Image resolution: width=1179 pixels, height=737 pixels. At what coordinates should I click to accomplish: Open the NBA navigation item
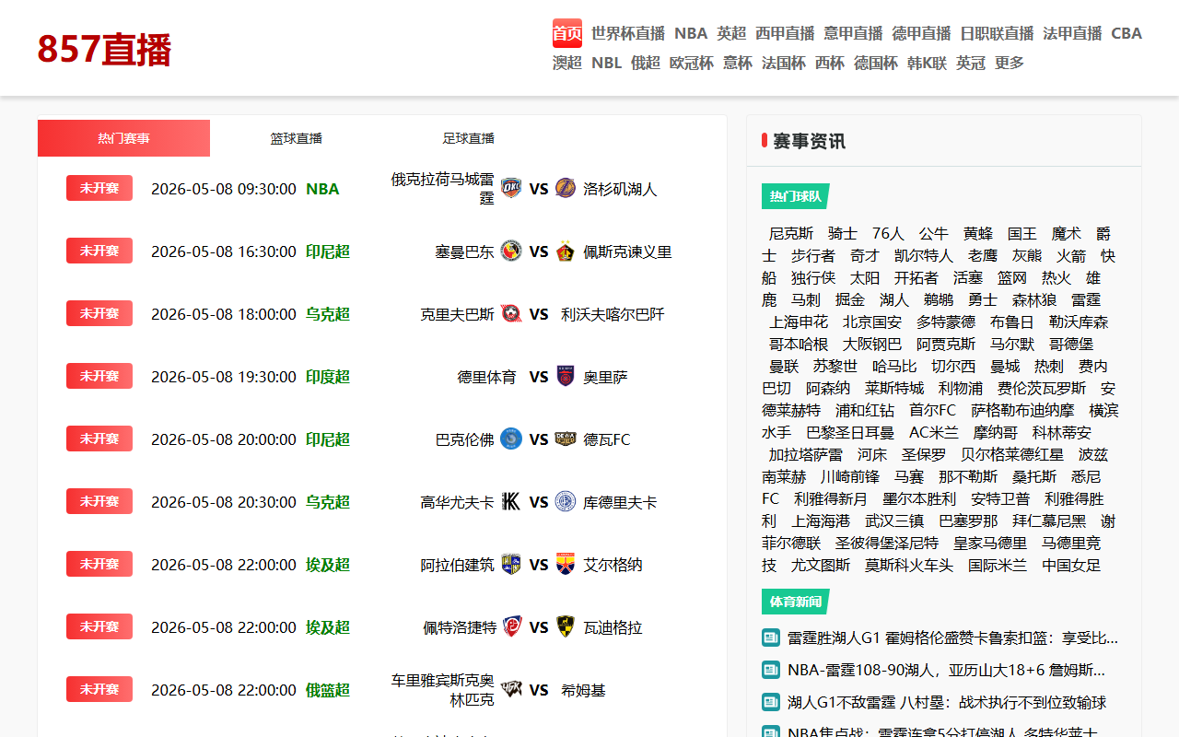691,33
